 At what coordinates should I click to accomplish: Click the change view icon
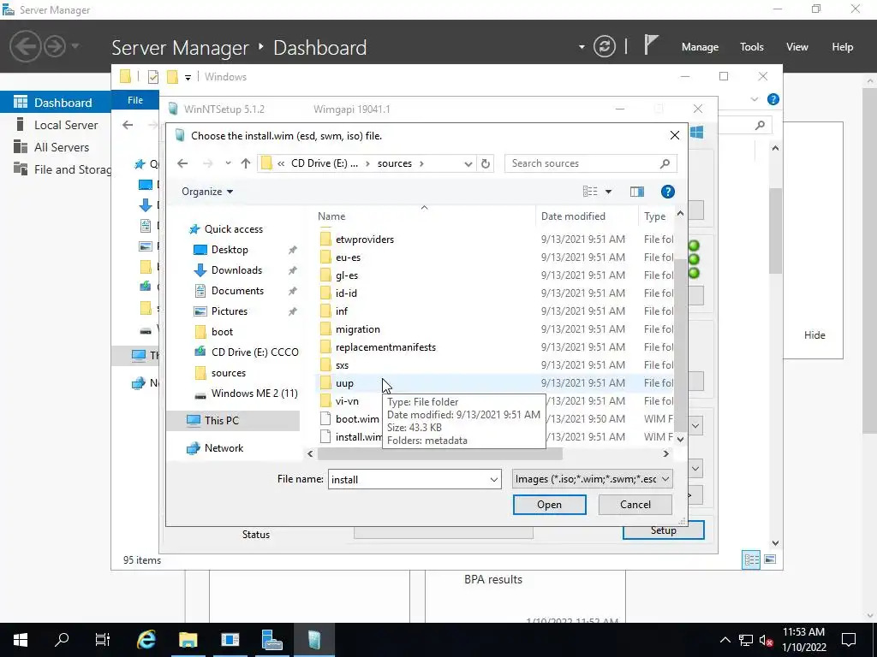(x=590, y=192)
